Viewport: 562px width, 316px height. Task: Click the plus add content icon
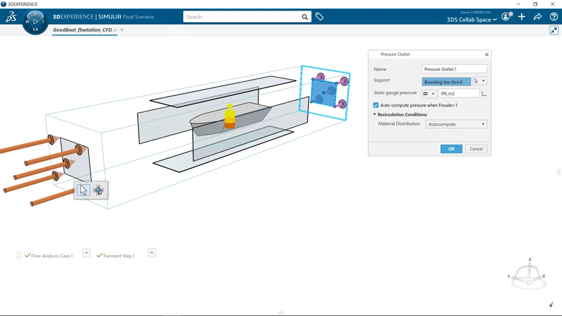point(522,16)
